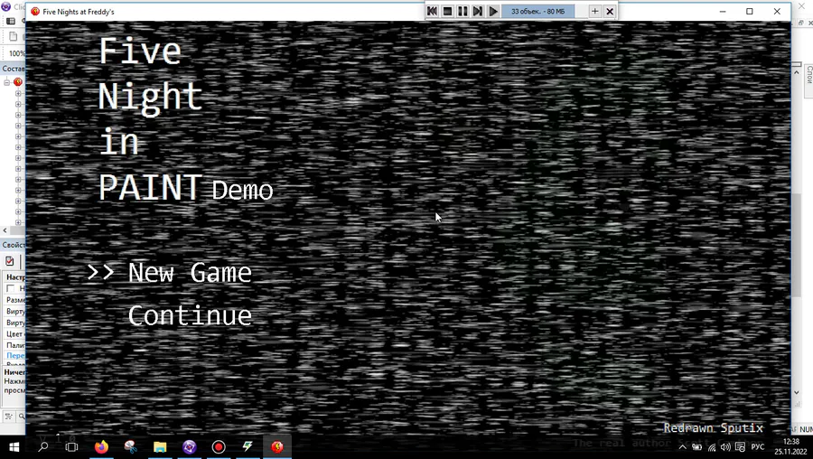This screenshot has height=459, width=813.
Task: Open Firefox from the taskbar
Action: [x=101, y=446]
